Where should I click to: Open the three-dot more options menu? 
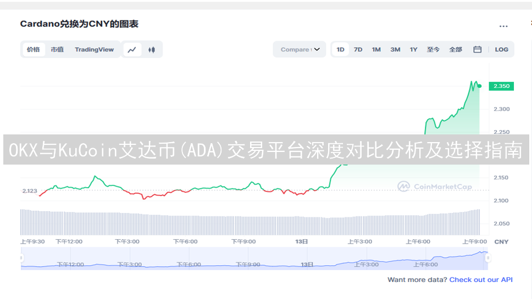503,26
